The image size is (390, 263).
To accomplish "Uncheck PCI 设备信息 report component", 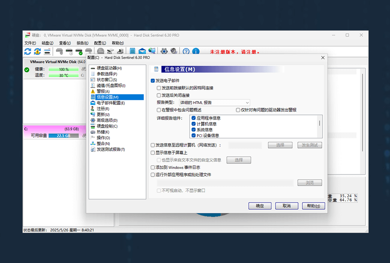I will (193, 135).
